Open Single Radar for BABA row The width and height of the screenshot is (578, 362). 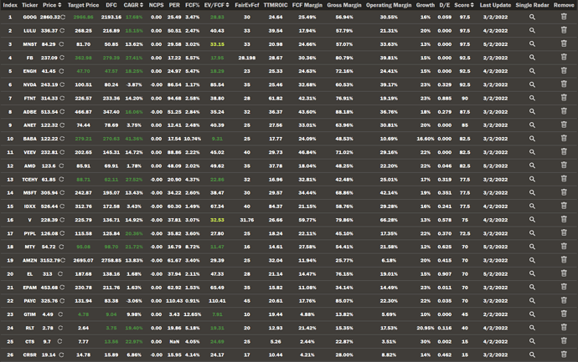(532, 139)
